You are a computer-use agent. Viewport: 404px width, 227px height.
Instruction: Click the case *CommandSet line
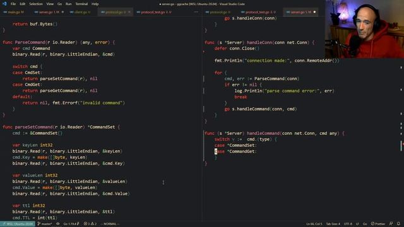[x=235, y=146]
